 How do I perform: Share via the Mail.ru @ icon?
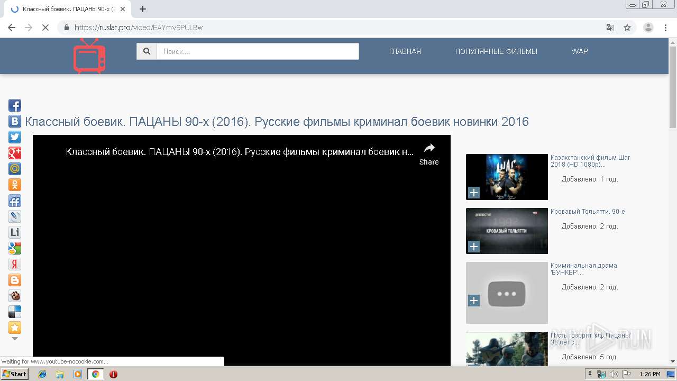[15, 169]
